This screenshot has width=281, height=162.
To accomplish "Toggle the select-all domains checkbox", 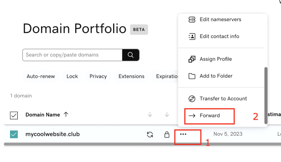I will pyautogui.click(x=14, y=115).
